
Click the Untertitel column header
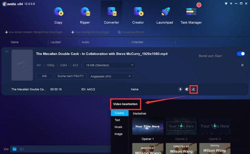coord(137,42)
